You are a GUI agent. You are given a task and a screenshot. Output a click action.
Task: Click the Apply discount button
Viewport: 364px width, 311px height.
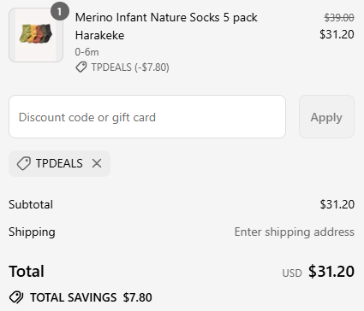pyautogui.click(x=326, y=117)
